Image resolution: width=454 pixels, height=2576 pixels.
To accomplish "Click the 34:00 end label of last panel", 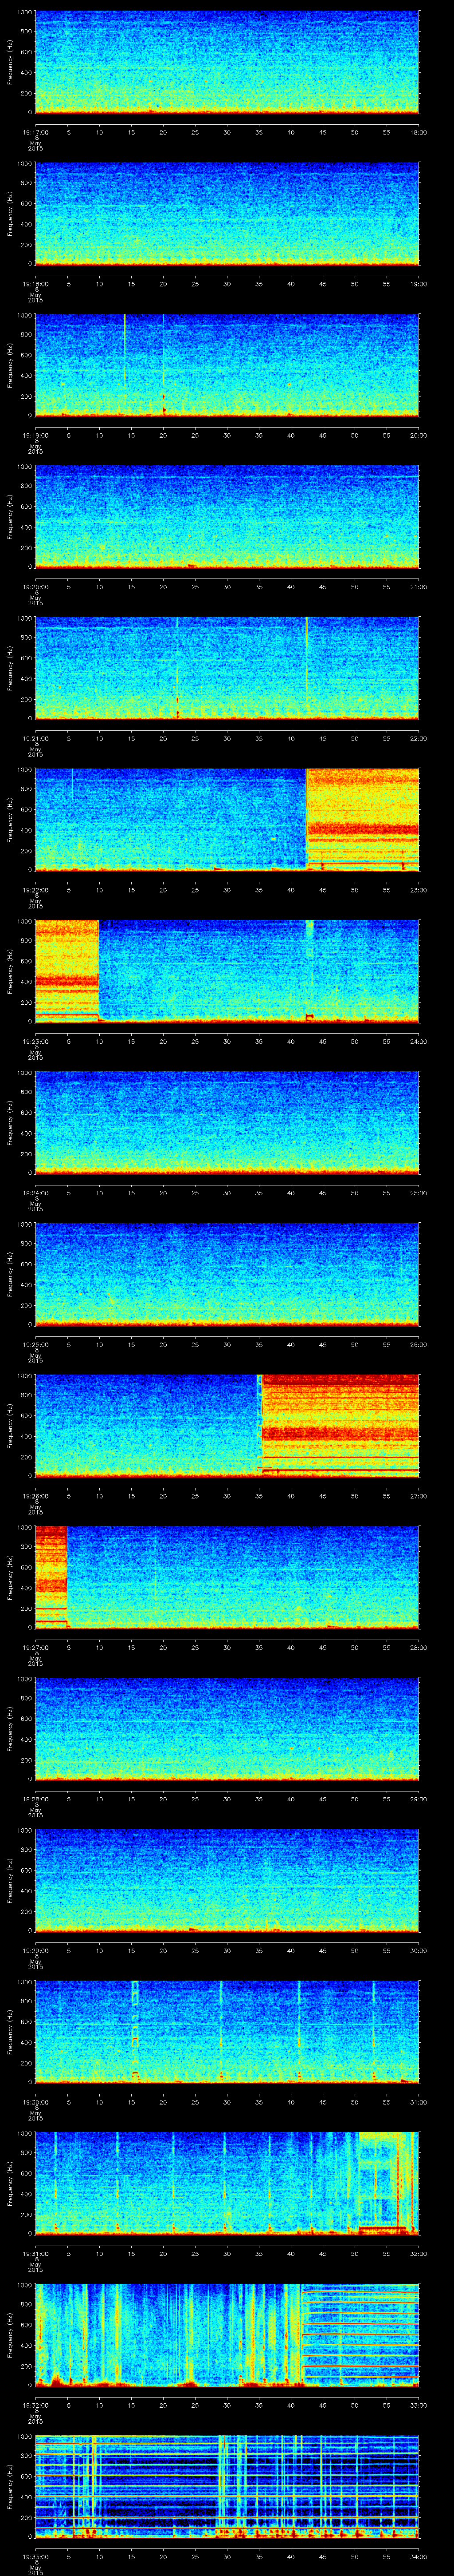I will (x=418, y=2556).
